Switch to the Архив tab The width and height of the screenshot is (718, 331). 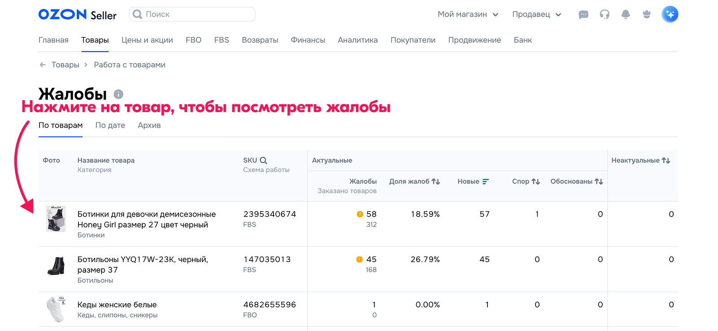149,126
